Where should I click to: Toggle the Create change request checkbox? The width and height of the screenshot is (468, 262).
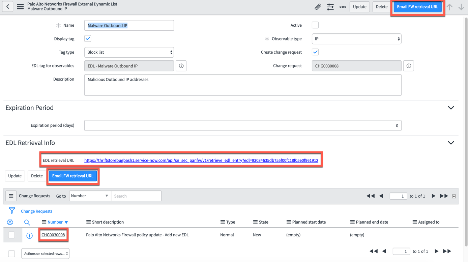pyautogui.click(x=315, y=52)
